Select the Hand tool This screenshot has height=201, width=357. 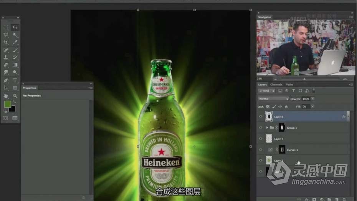pos(6,95)
